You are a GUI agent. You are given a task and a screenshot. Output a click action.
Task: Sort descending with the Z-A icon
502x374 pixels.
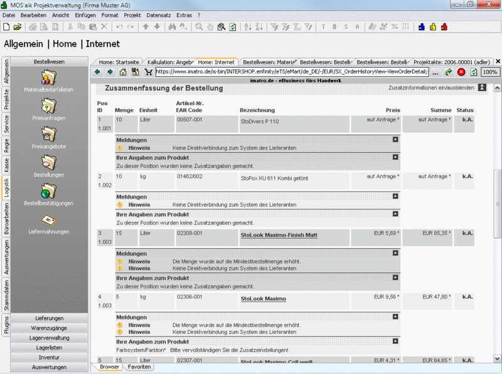(x=259, y=27)
